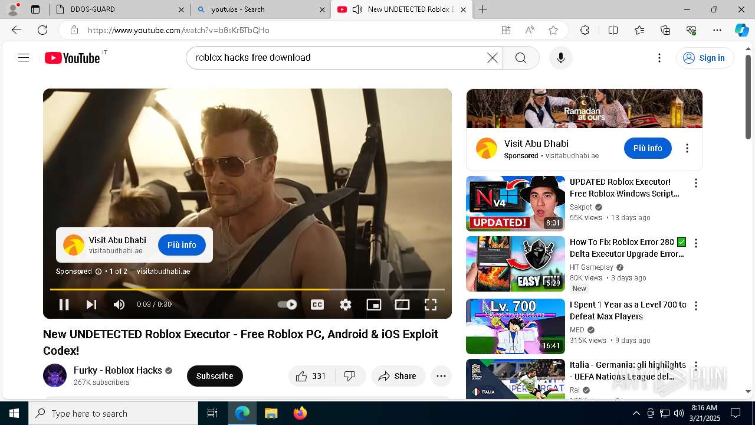Viewport: 755px width, 425px height.
Task: Close the youtube - Search tab
Action: click(322, 9)
